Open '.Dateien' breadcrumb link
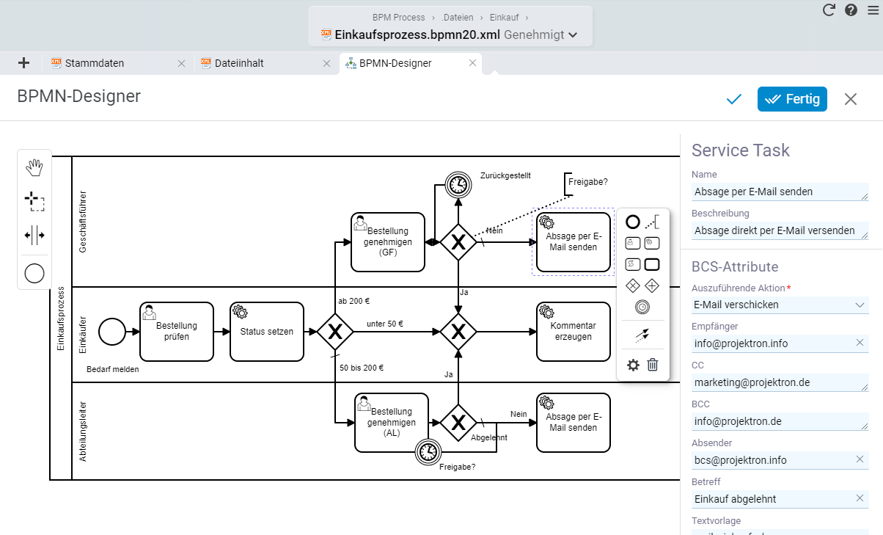Viewport: 883px width, 535px height. pos(458,18)
